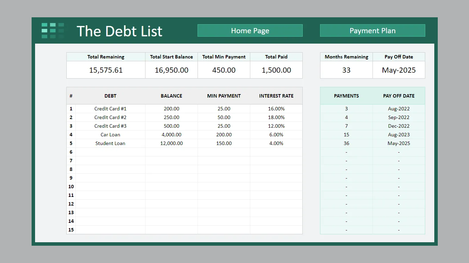Click the Credit Card #1 balance 200.00
469x263 pixels.
(171, 109)
